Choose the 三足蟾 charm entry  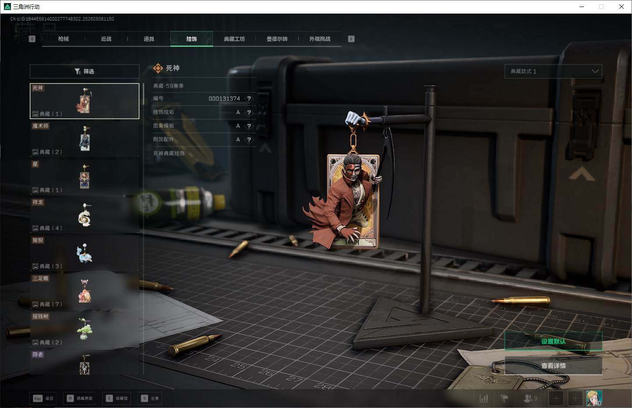point(85,292)
